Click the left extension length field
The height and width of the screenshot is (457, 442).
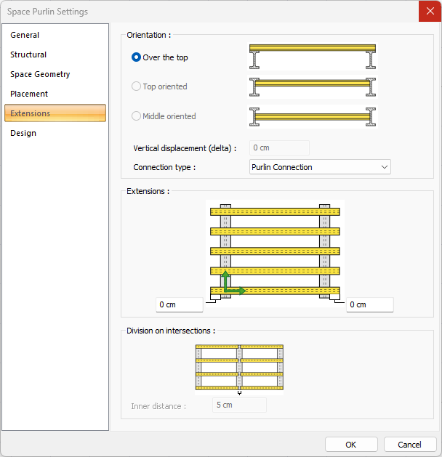pyautogui.click(x=180, y=304)
